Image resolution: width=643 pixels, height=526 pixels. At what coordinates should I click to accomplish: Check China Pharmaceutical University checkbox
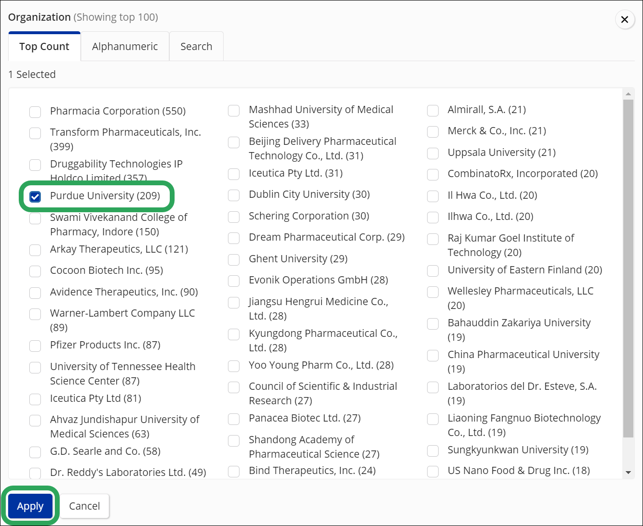tap(433, 355)
